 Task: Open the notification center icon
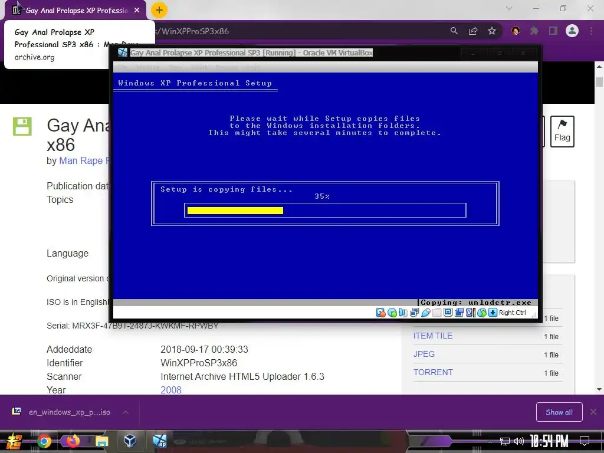pos(585,441)
